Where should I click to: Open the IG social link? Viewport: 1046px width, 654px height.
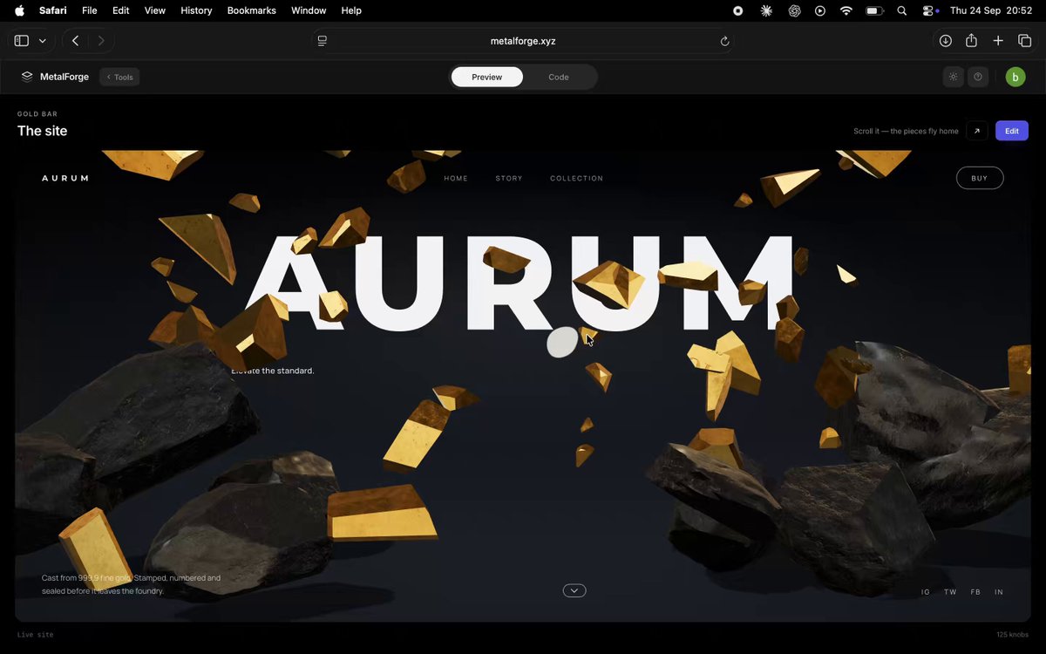pos(926,592)
